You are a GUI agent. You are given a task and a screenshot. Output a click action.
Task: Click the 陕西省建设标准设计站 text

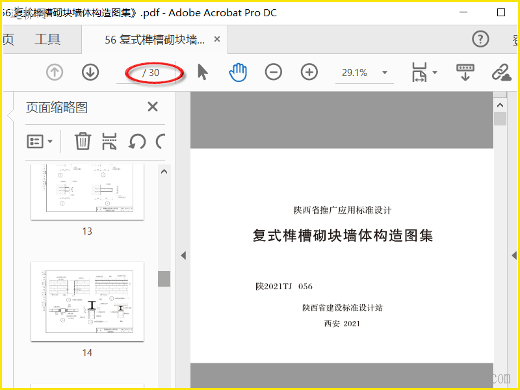343,307
